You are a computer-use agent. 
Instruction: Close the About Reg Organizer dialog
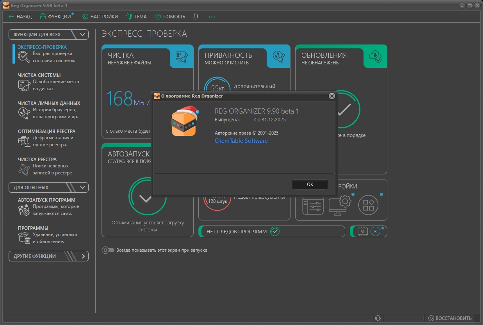[x=332, y=96]
